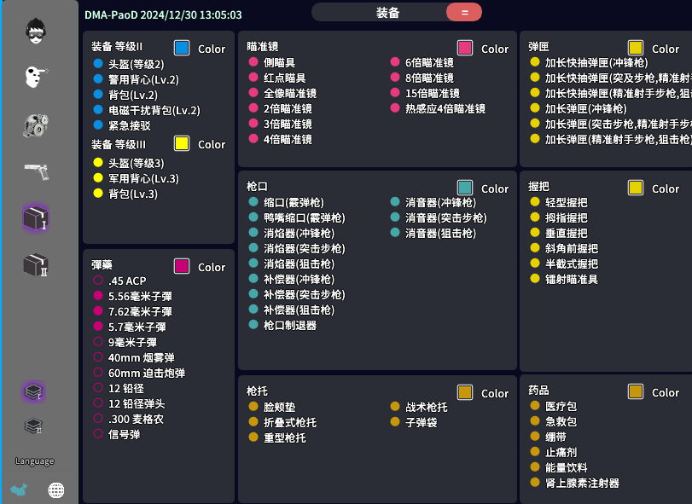Open the 瞄准镜 pink color swatch
This screenshot has width=692, height=504.
tap(465, 48)
